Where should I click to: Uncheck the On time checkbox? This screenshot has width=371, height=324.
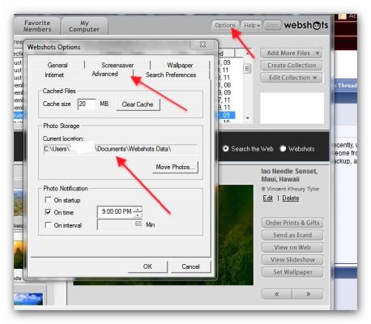click(x=48, y=212)
